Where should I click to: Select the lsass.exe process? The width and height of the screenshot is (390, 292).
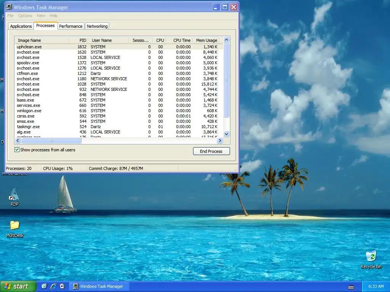point(119,100)
